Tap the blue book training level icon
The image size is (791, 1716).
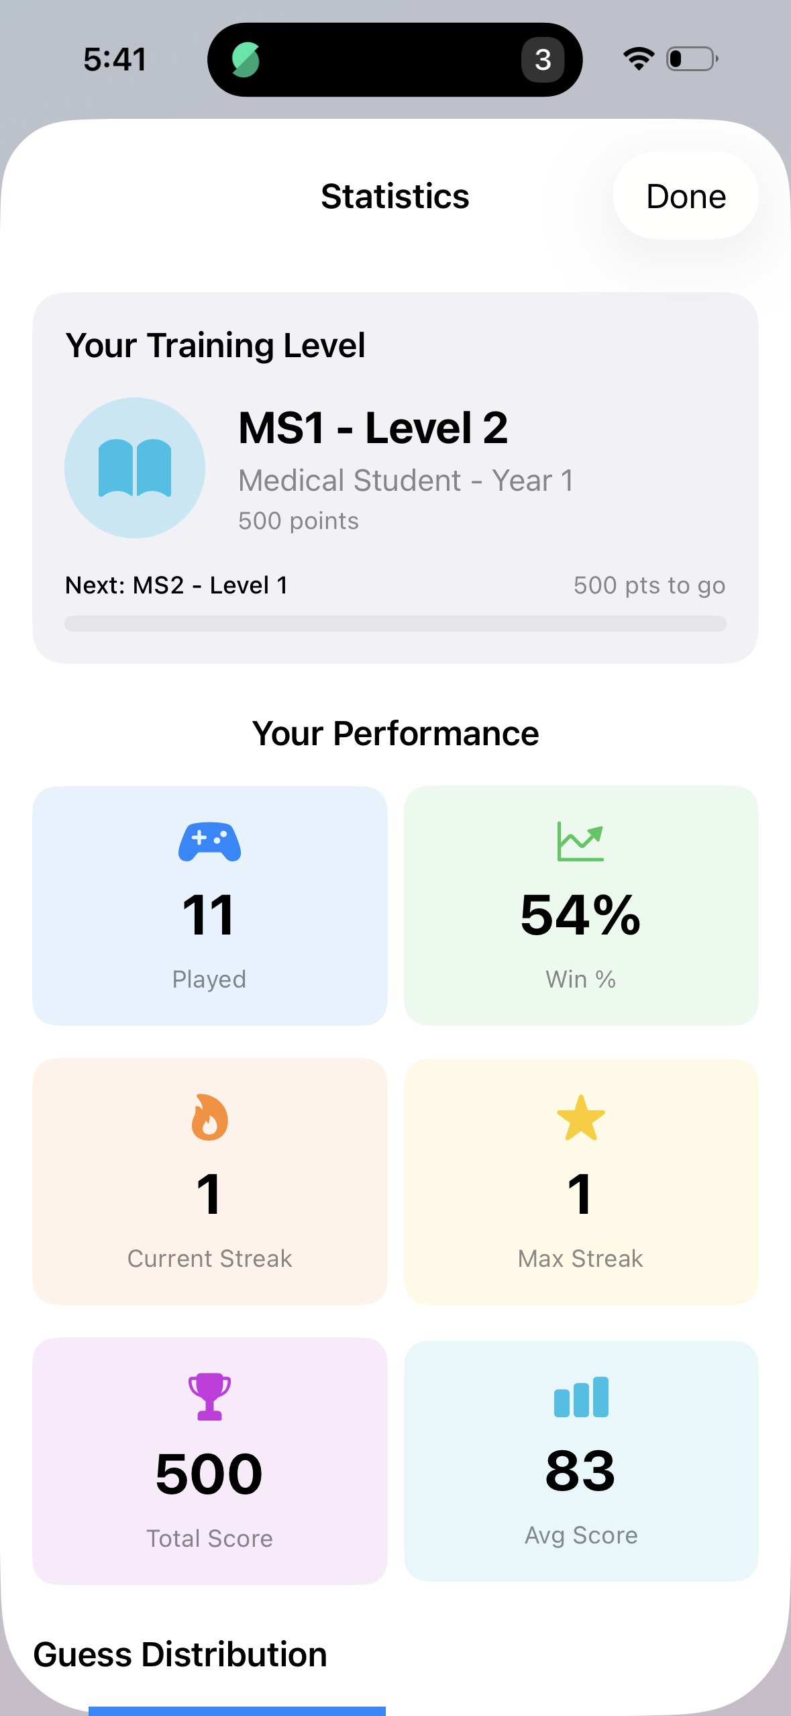[x=135, y=468]
